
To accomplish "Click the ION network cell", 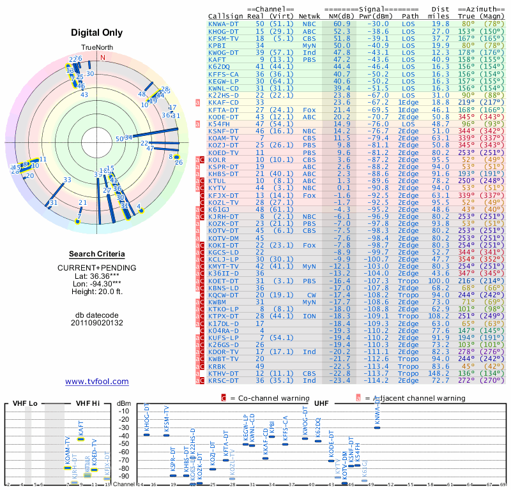I will (x=309, y=316).
